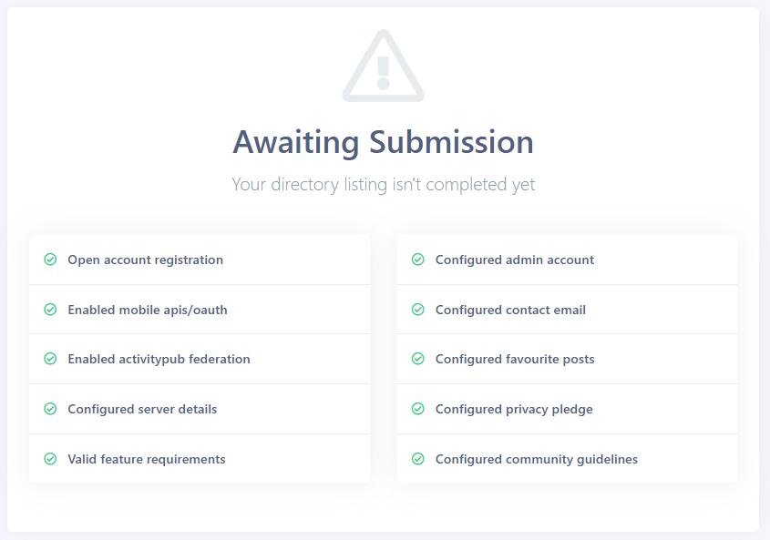Click the directory listing isn't completed subtitle
This screenshot has height=540, width=770.
click(383, 185)
